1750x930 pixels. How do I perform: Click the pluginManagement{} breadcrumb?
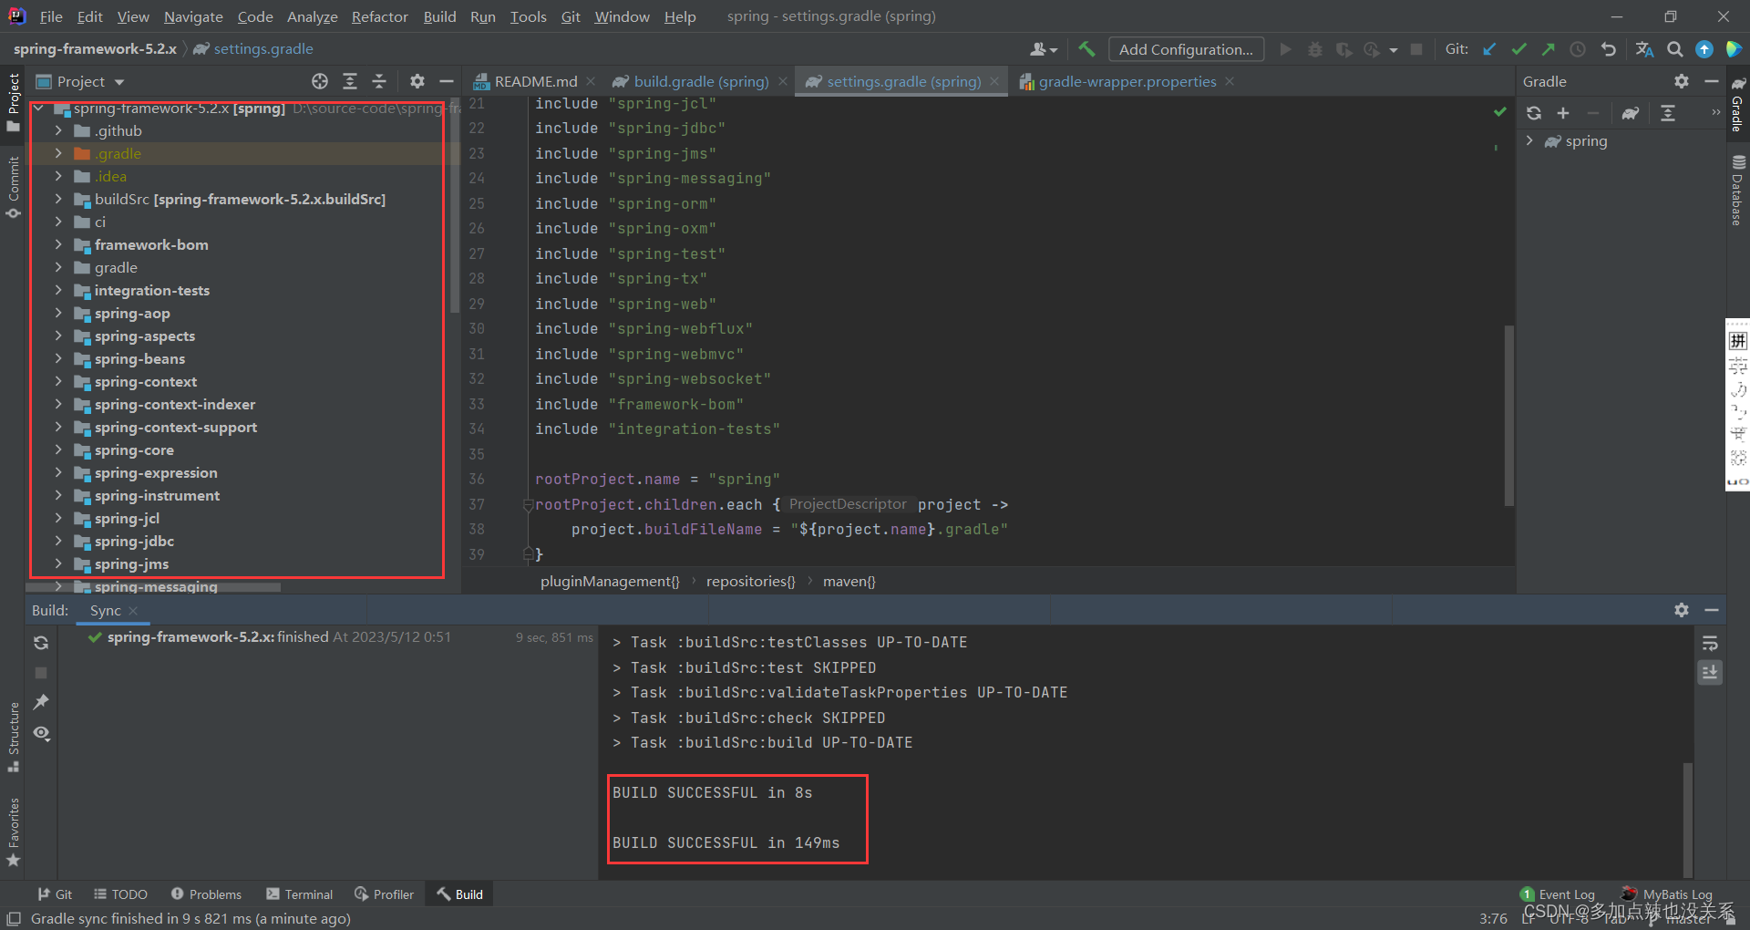tap(610, 582)
